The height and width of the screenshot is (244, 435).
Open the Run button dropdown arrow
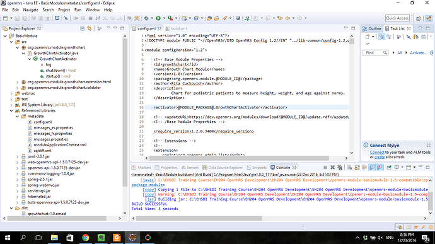(164, 18)
